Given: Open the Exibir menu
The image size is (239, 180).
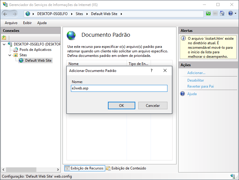Looking at the screenshot, I should click(27, 23).
